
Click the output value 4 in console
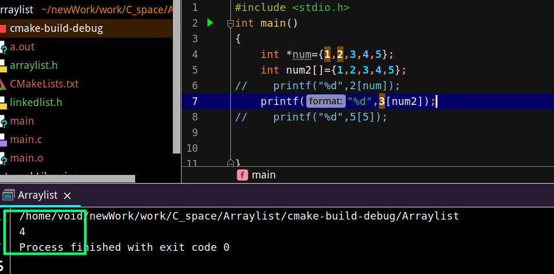pyautogui.click(x=22, y=232)
